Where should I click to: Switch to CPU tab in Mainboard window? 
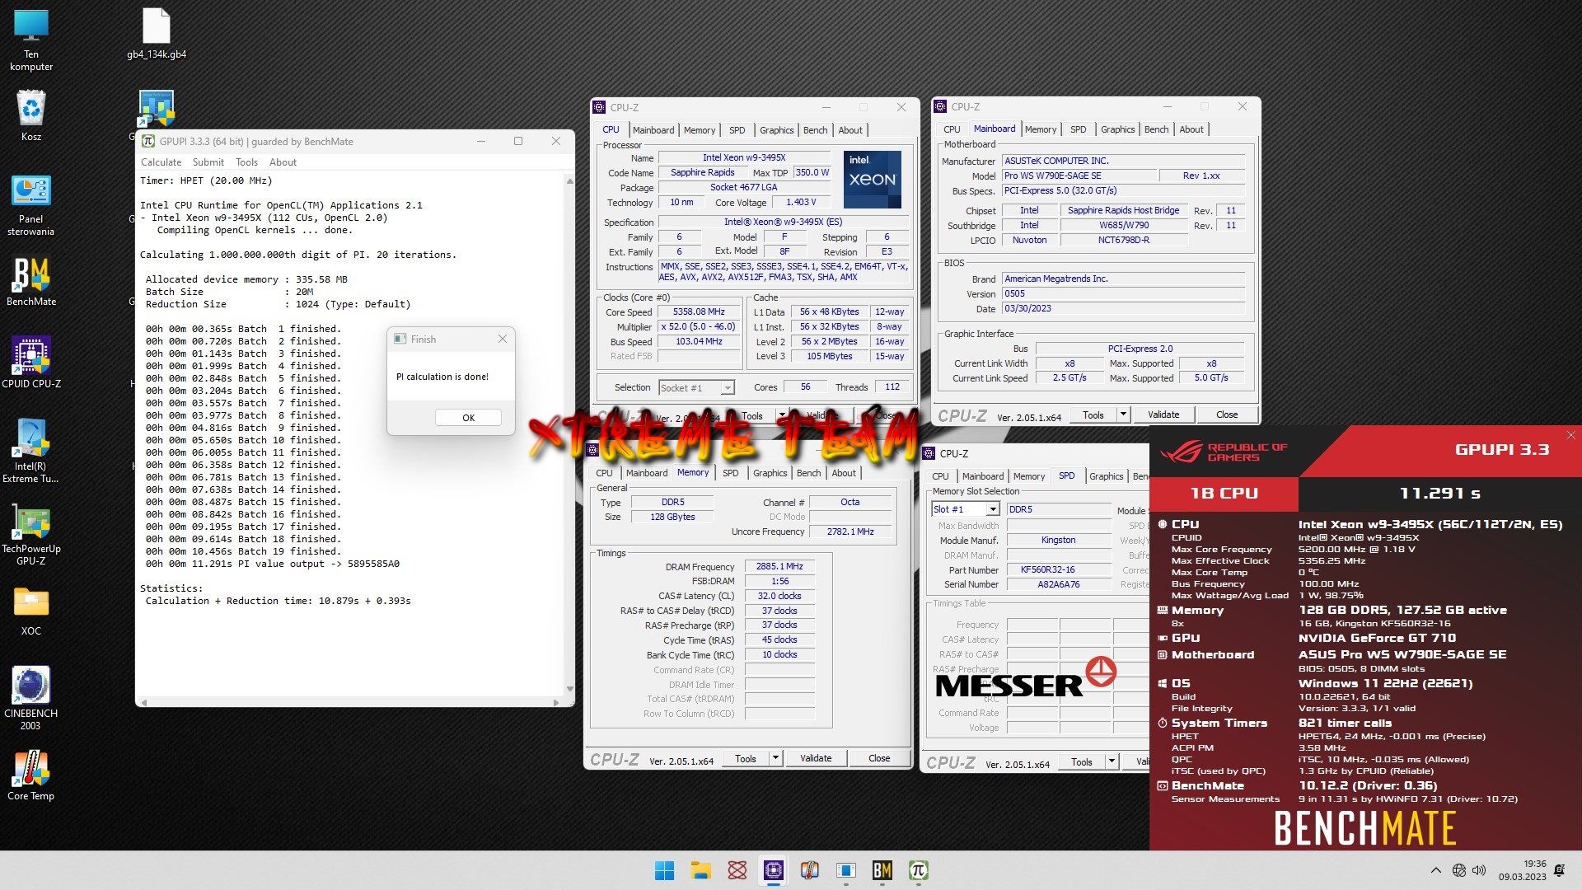[952, 129]
